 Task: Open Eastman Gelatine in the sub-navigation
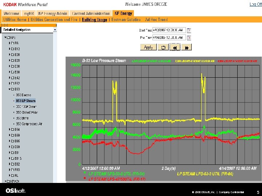point(126,20)
